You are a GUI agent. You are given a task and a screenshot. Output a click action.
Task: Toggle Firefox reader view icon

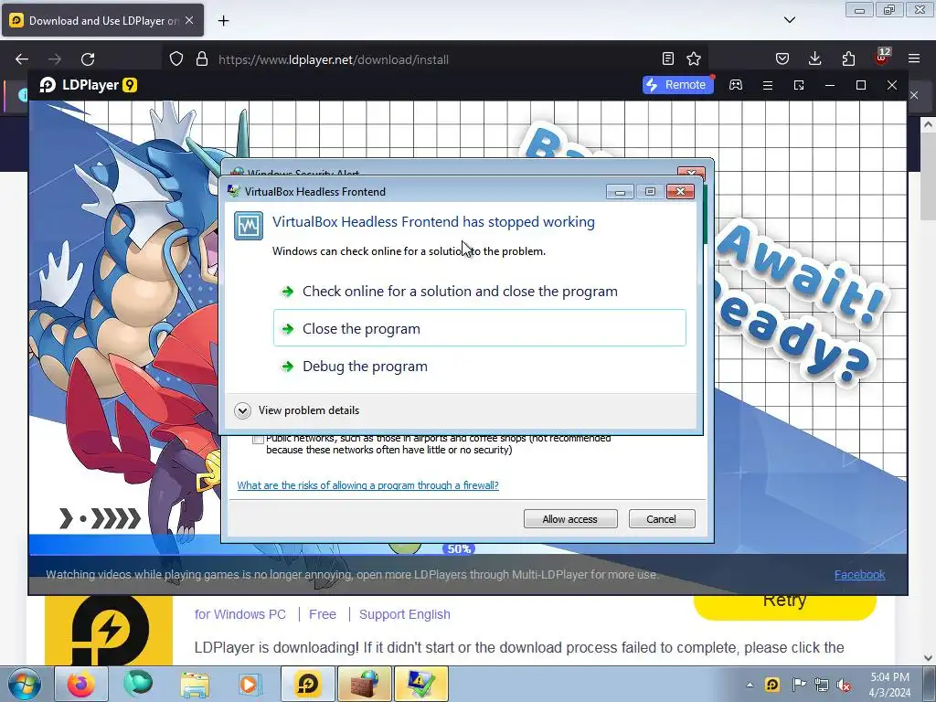[668, 58]
